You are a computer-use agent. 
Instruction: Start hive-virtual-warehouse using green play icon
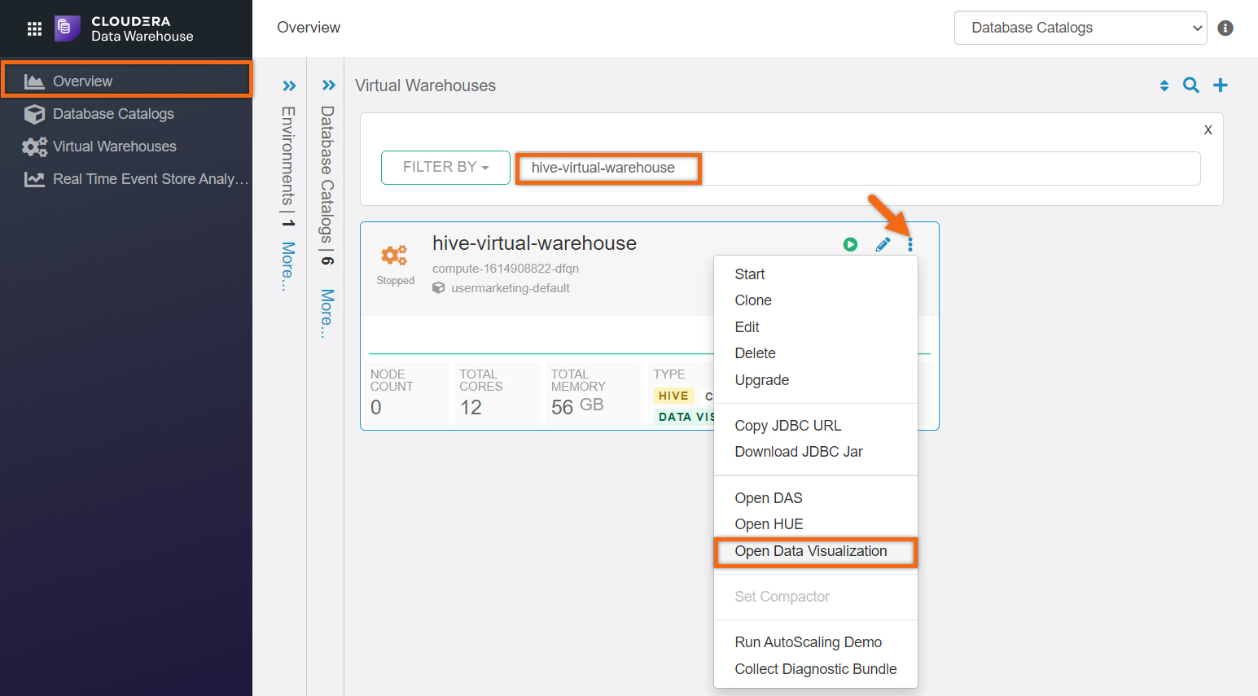[850, 244]
